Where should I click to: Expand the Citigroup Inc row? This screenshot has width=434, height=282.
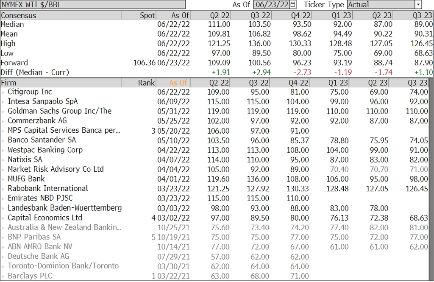click(x=3, y=92)
